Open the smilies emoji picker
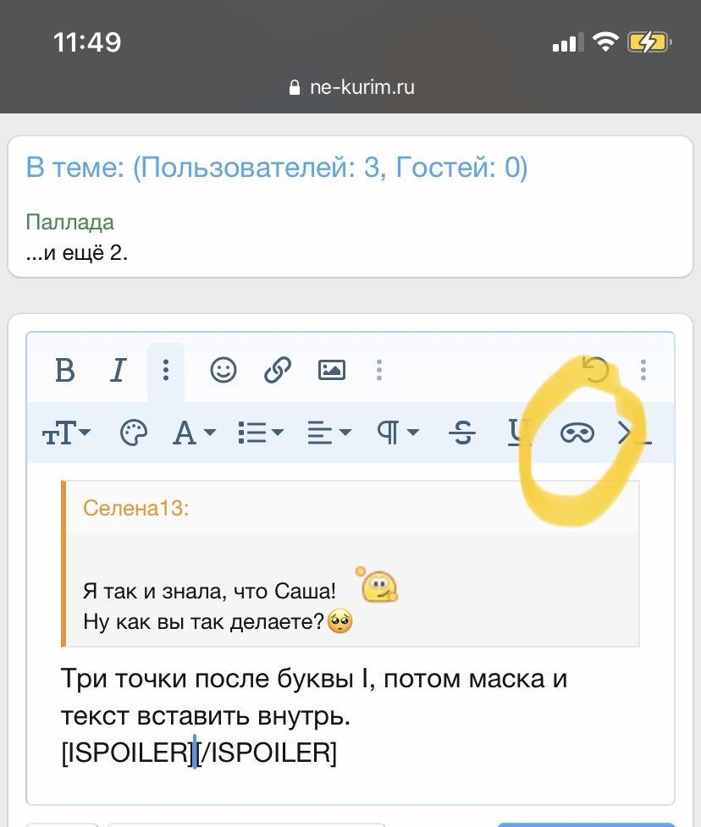701x827 pixels. click(x=224, y=370)
